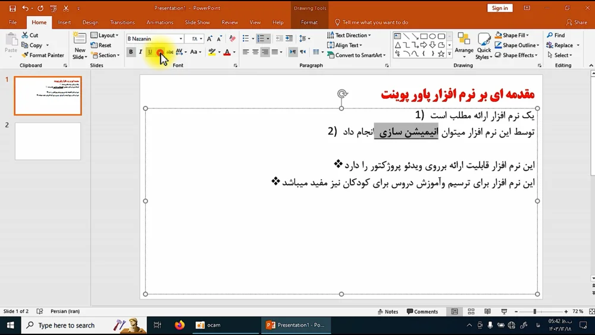Start slide show from status bar
This screenshot has width=595, height=335.
(x=504, y=311)
